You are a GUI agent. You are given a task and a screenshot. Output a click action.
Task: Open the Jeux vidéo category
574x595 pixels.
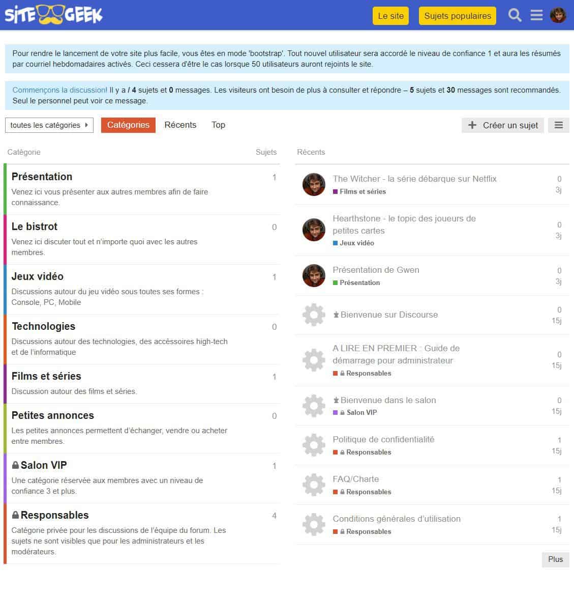click(x=38, y=276)
